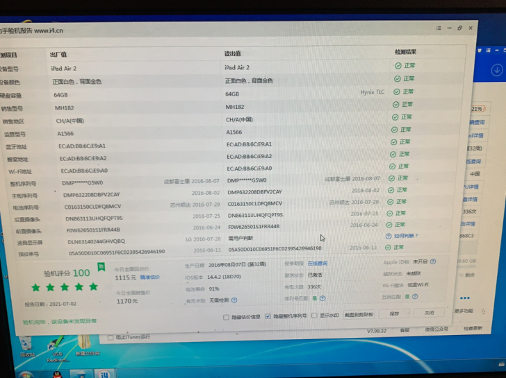Click the 精准估价 link
The height and width of the screenshot is (378, 506).
click(x=149, y=277)
